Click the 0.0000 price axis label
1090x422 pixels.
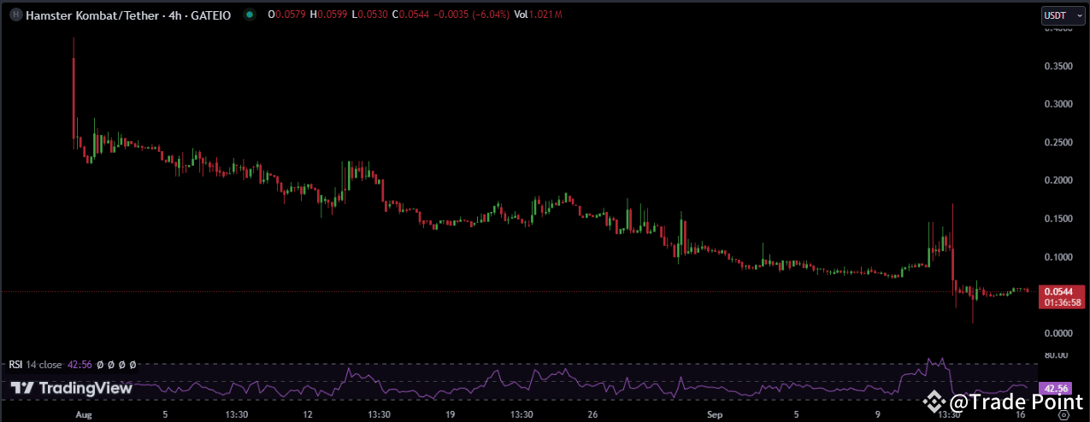coord(1057,333)
